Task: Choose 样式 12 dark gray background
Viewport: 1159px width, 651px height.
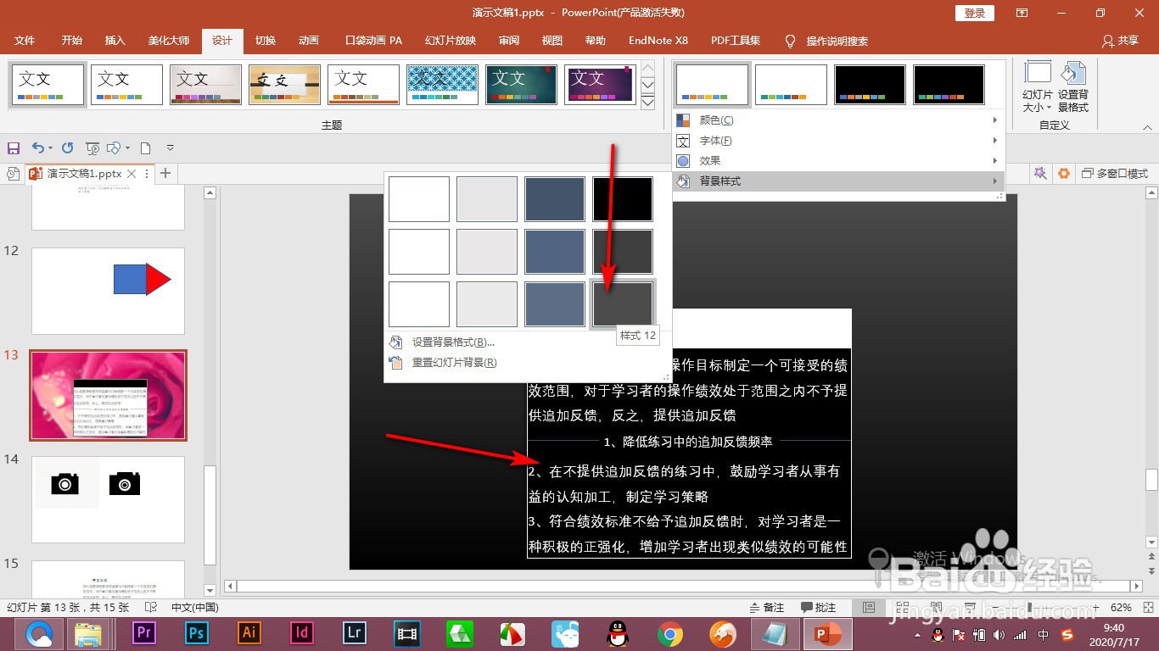Action: tap(623, 304)
